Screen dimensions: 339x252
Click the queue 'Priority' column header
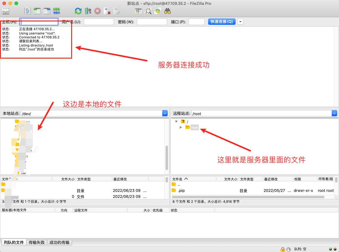[160, 210]
